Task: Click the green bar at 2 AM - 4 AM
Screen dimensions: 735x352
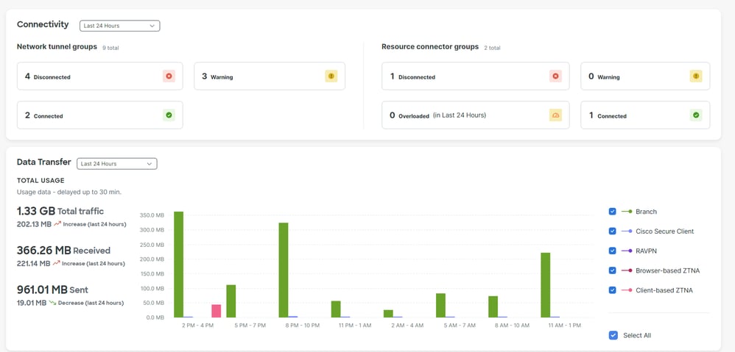Action: (388, 314)
